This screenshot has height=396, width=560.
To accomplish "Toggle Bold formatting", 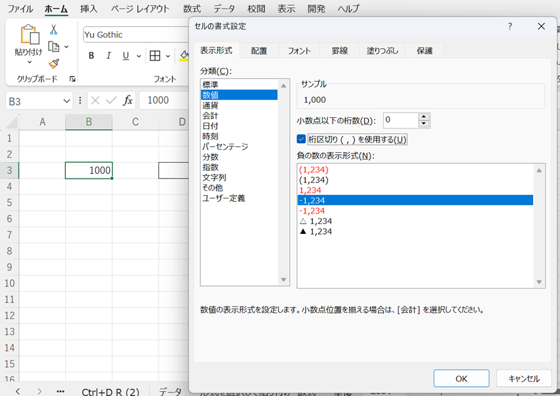I will point(92,56).
